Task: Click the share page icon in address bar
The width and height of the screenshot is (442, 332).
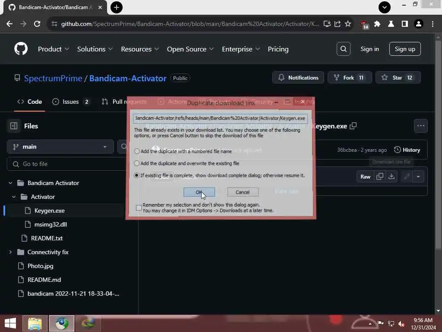Action: pyautogui.click(x=338, y=24)
